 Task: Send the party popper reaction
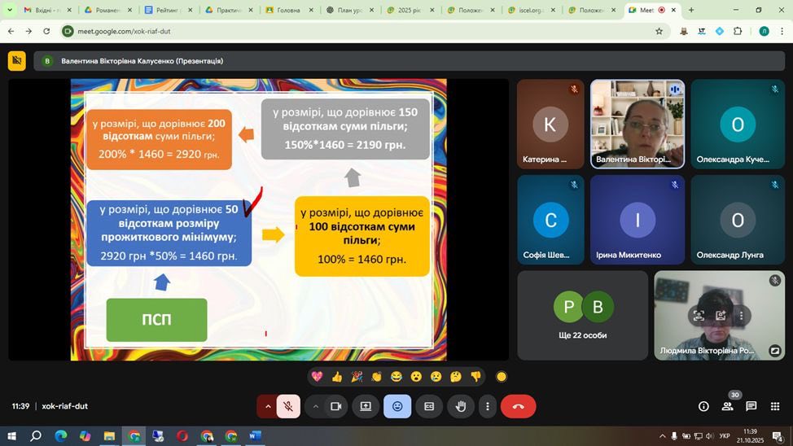(357, 377)
